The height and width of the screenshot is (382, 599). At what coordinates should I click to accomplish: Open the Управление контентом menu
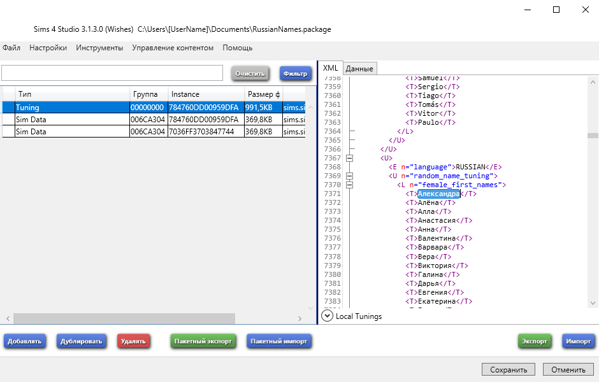(x=173, y=48)
